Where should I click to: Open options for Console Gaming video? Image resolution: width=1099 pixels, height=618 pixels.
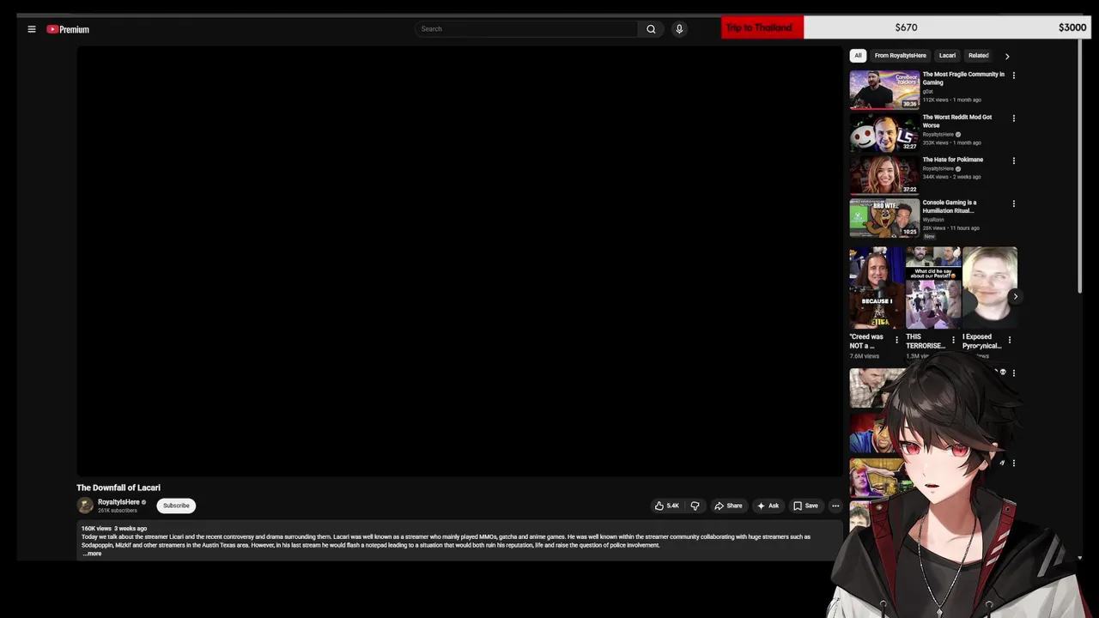click(x=1014, y=203)
